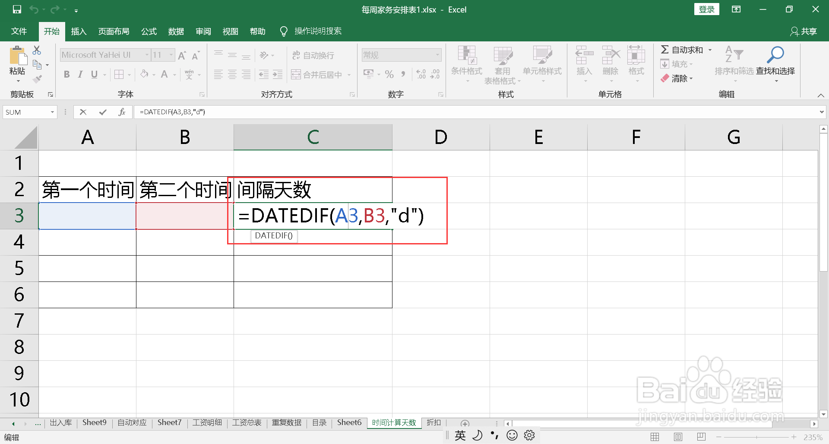829x444 pixels.
Task: Click Format as Table 套用表格格式 icon
Action: [503, 55]
